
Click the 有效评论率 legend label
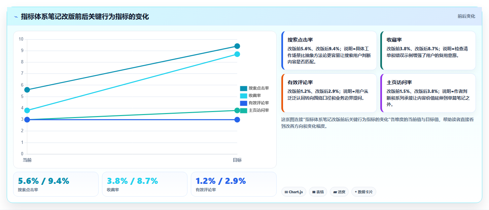point(259,103)
